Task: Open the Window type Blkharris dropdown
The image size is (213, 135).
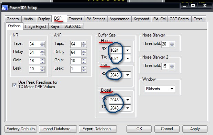Action: point(160,89)
